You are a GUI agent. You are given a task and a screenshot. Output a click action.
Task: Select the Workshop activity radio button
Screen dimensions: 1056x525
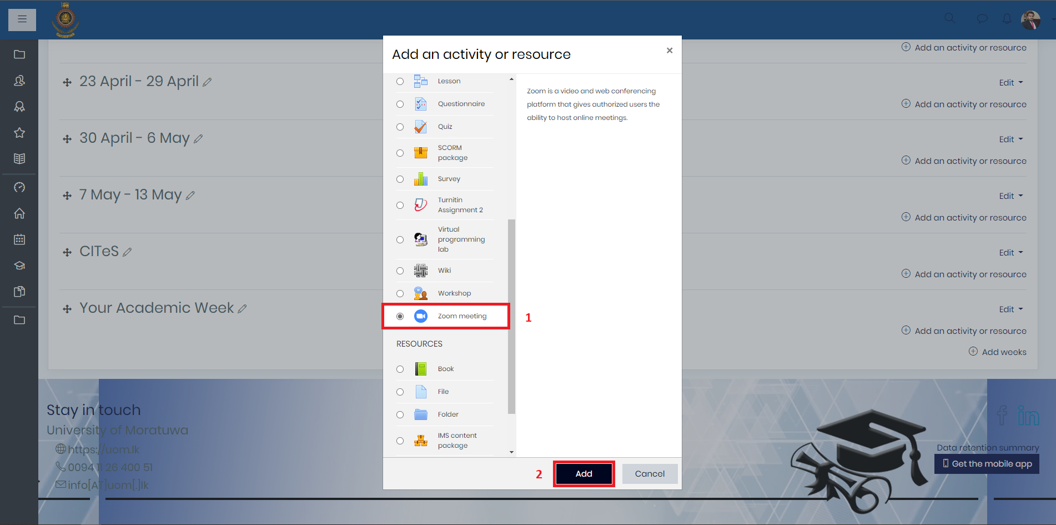point(400,293)
